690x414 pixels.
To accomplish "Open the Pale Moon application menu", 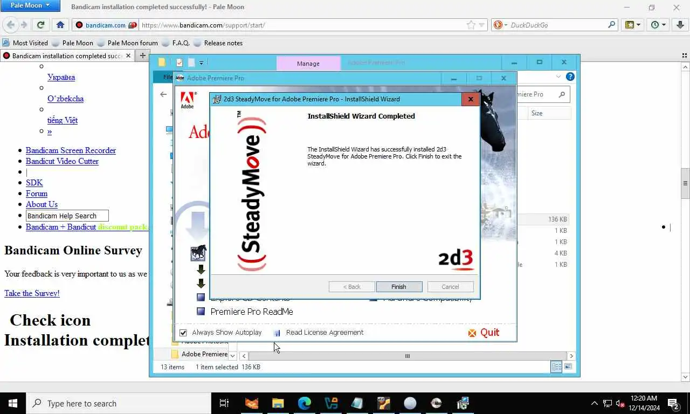I will (x=31, y=5).
